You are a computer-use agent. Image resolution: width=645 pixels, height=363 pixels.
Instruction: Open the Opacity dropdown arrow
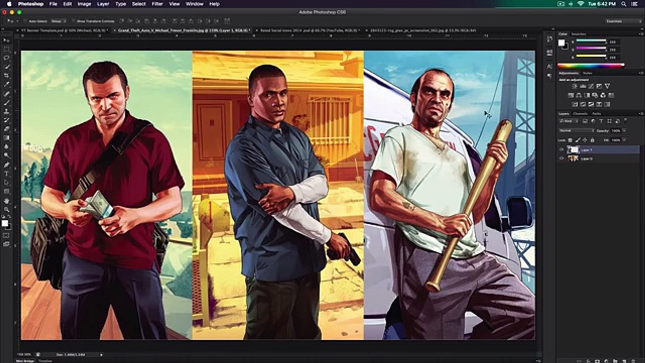tap(624, 130)
